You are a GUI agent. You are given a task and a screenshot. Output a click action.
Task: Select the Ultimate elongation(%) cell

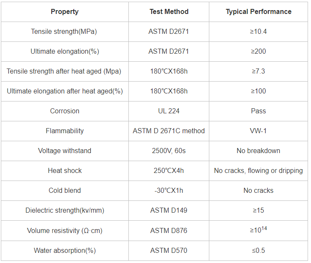pyautogui.click(x=65, y=52)
